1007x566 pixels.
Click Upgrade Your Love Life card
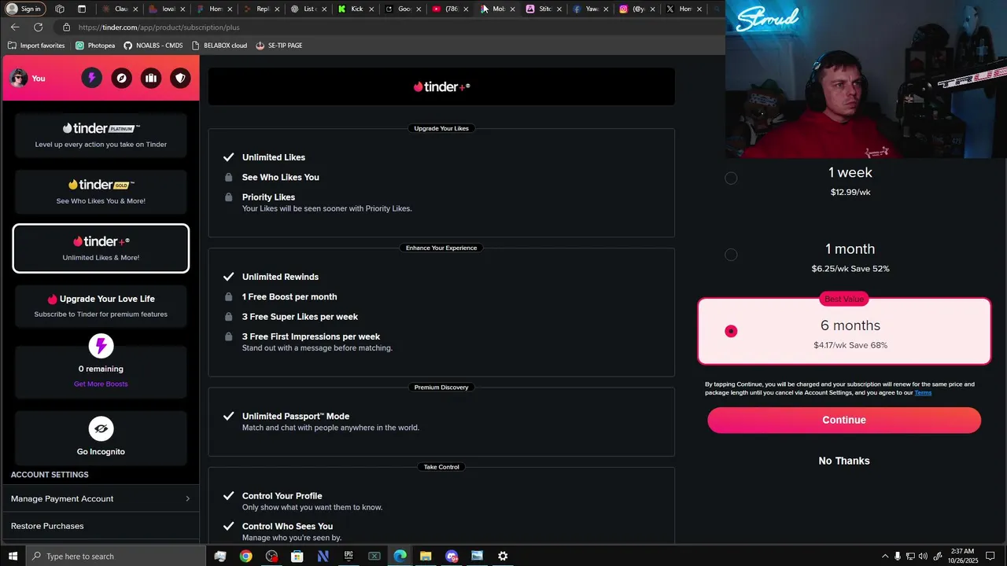pyautogui.click(x=101, y=306)
